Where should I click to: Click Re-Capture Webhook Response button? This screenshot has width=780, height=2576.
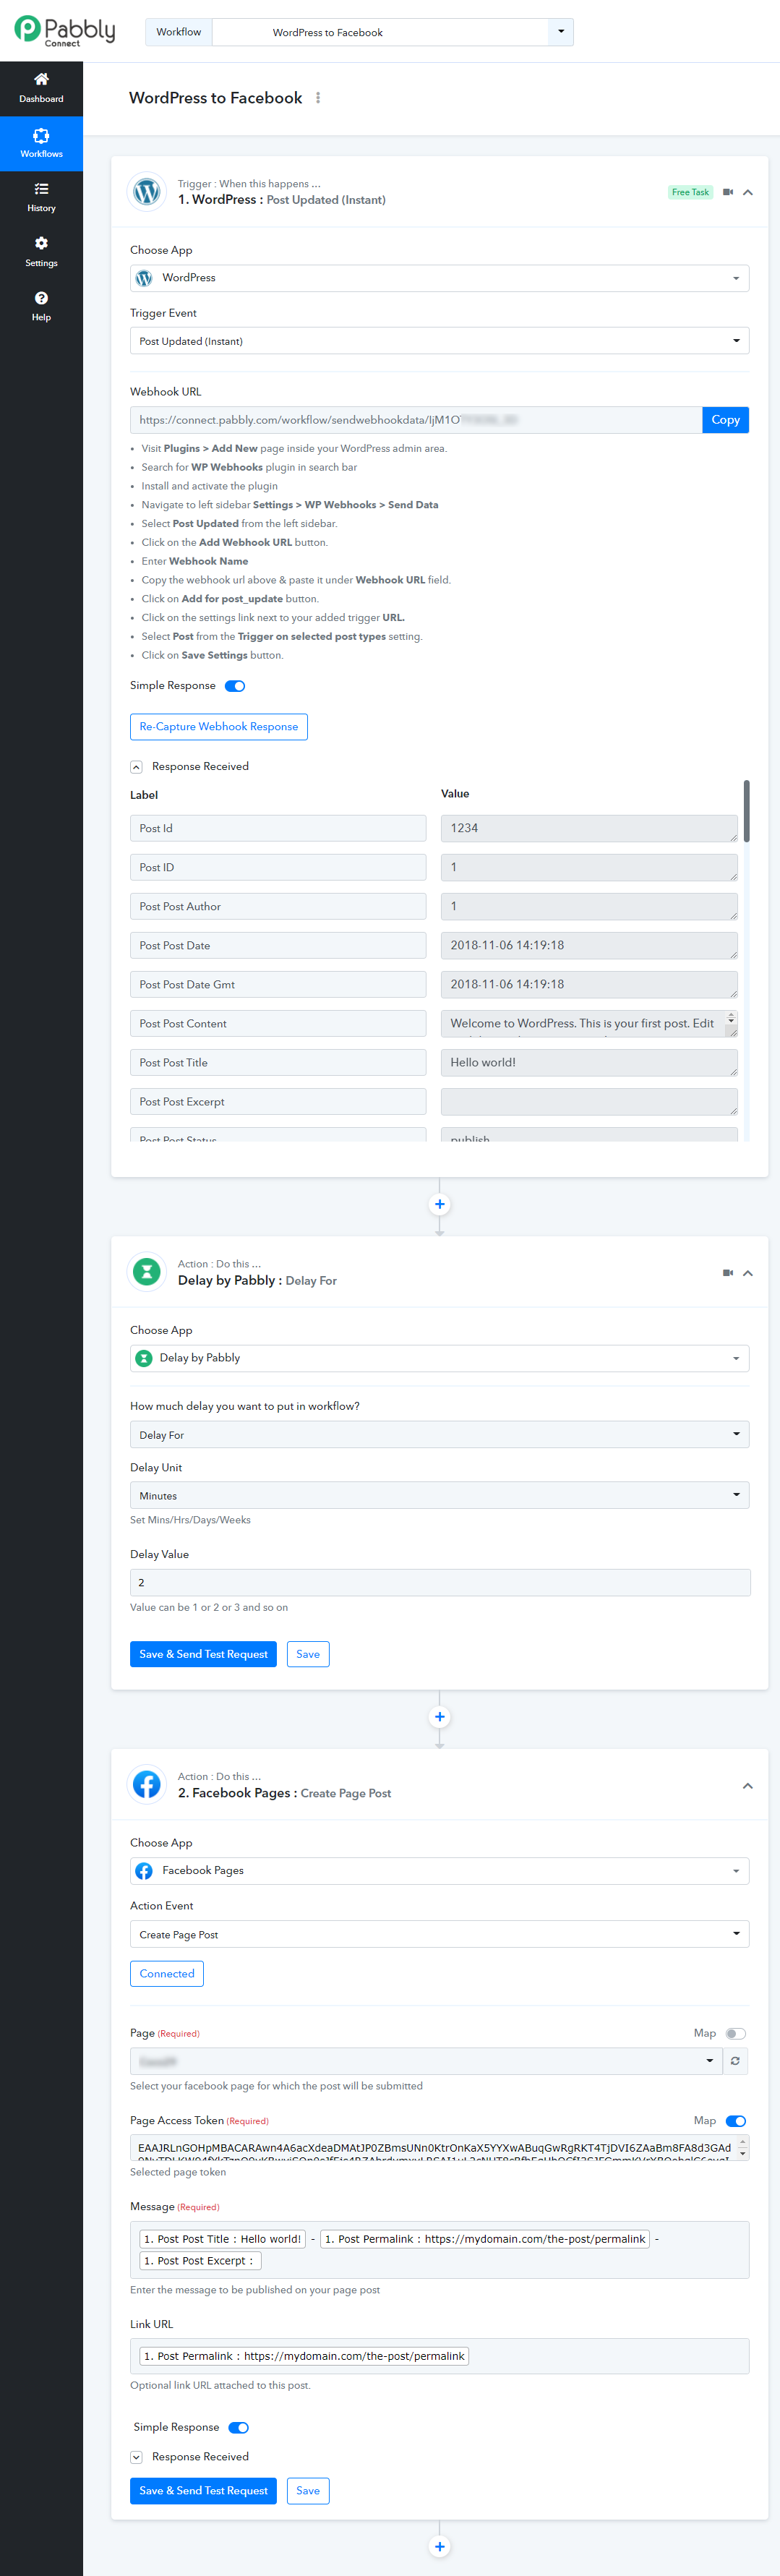point(218,727)
